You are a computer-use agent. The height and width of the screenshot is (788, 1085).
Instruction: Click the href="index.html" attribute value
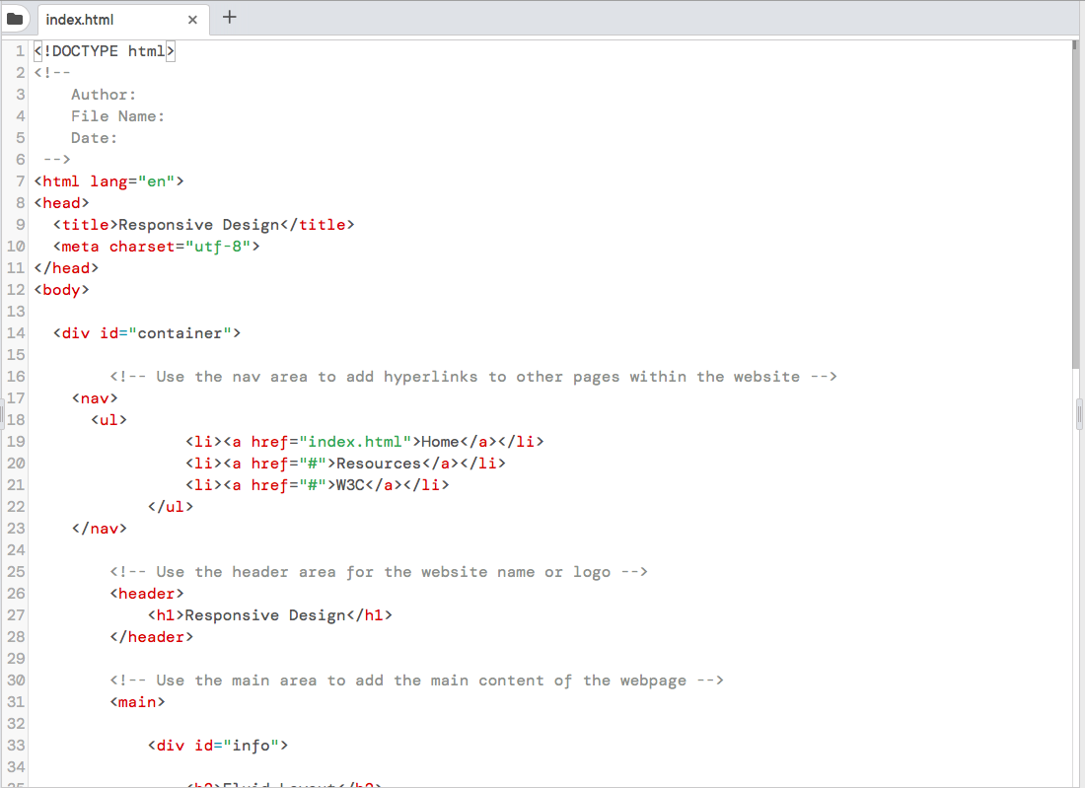[x=358, y=441]
